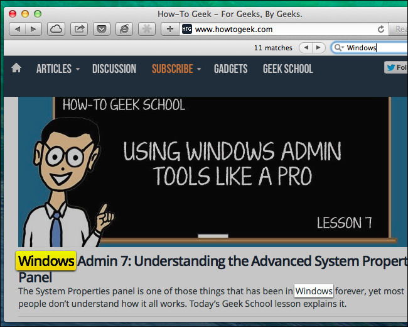This screenshot has height=327, width=408.
Task: Go back with Safari's back arrow
Action: point(17,29)
